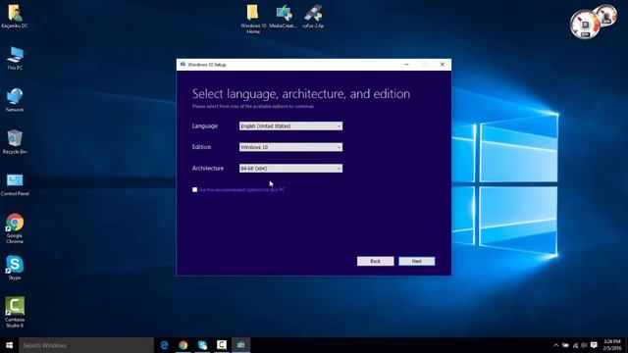The width and height of the screenshot is (628, 353).
Task: Minimize the Windows 10 Setup window
Action: [x=406, y=65]
